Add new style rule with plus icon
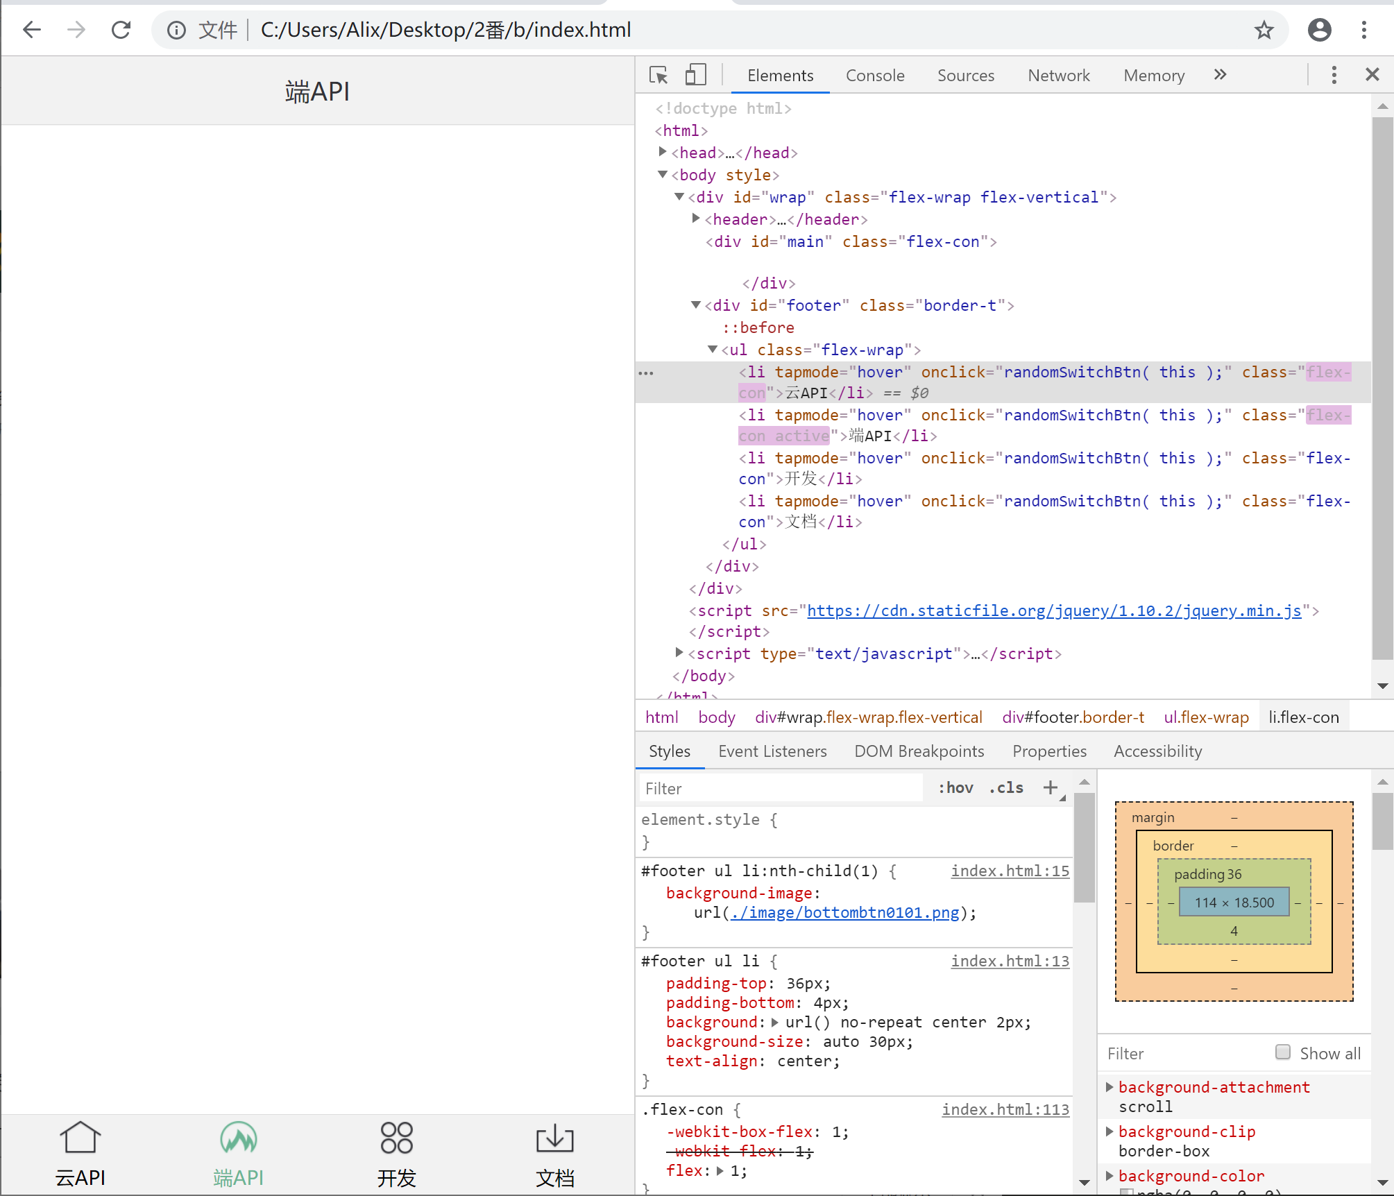1394x1196 pixels. [1050, 787]
